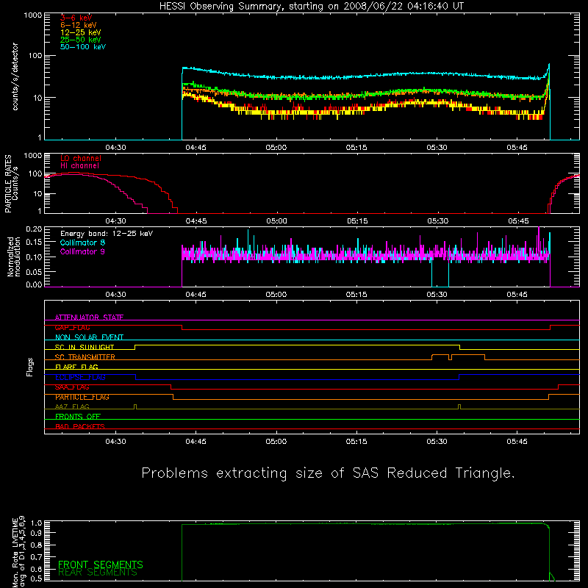Click the Mon. Rate LIVETIME axis label
Viewport: 588px width, 588px height.
click(x=18, y=552)
